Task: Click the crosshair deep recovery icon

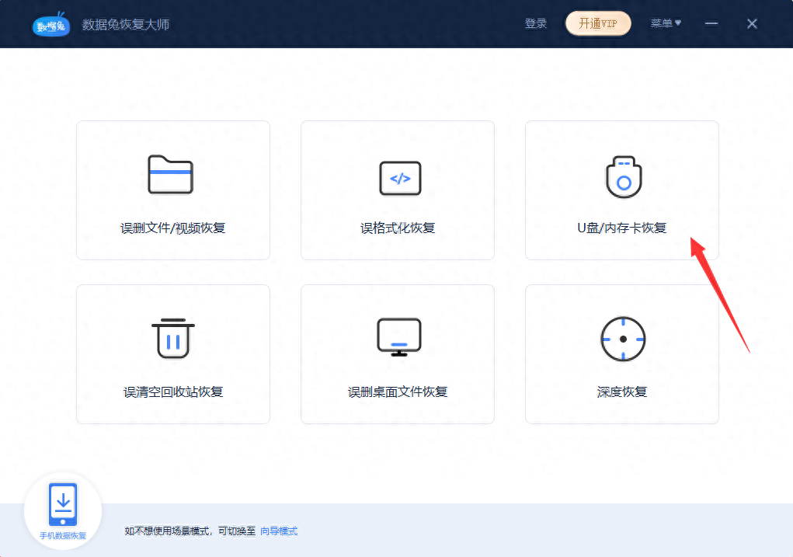Action: (x=623, y=339)
